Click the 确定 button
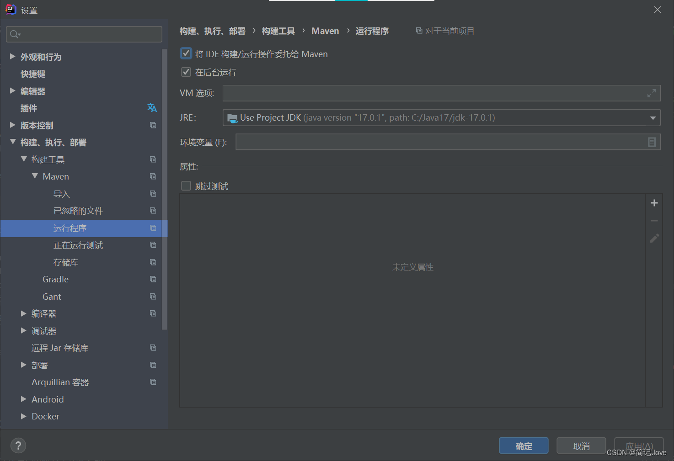 pos(524,445)
